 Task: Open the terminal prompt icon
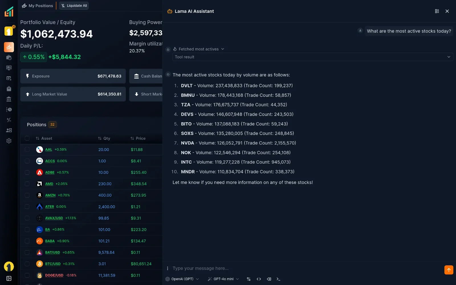coord(278,279)
